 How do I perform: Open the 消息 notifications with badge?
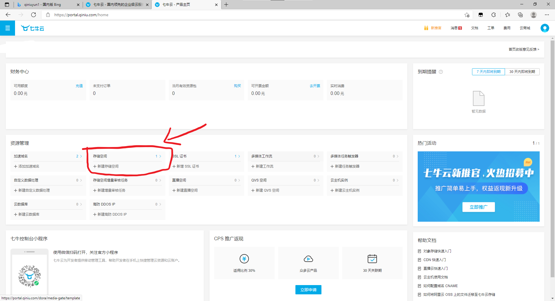point(456,28)
